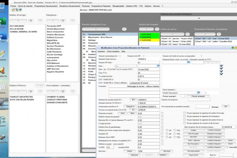
Task: Click the D button under Entreprises
Action: click(x=63, y=21)
